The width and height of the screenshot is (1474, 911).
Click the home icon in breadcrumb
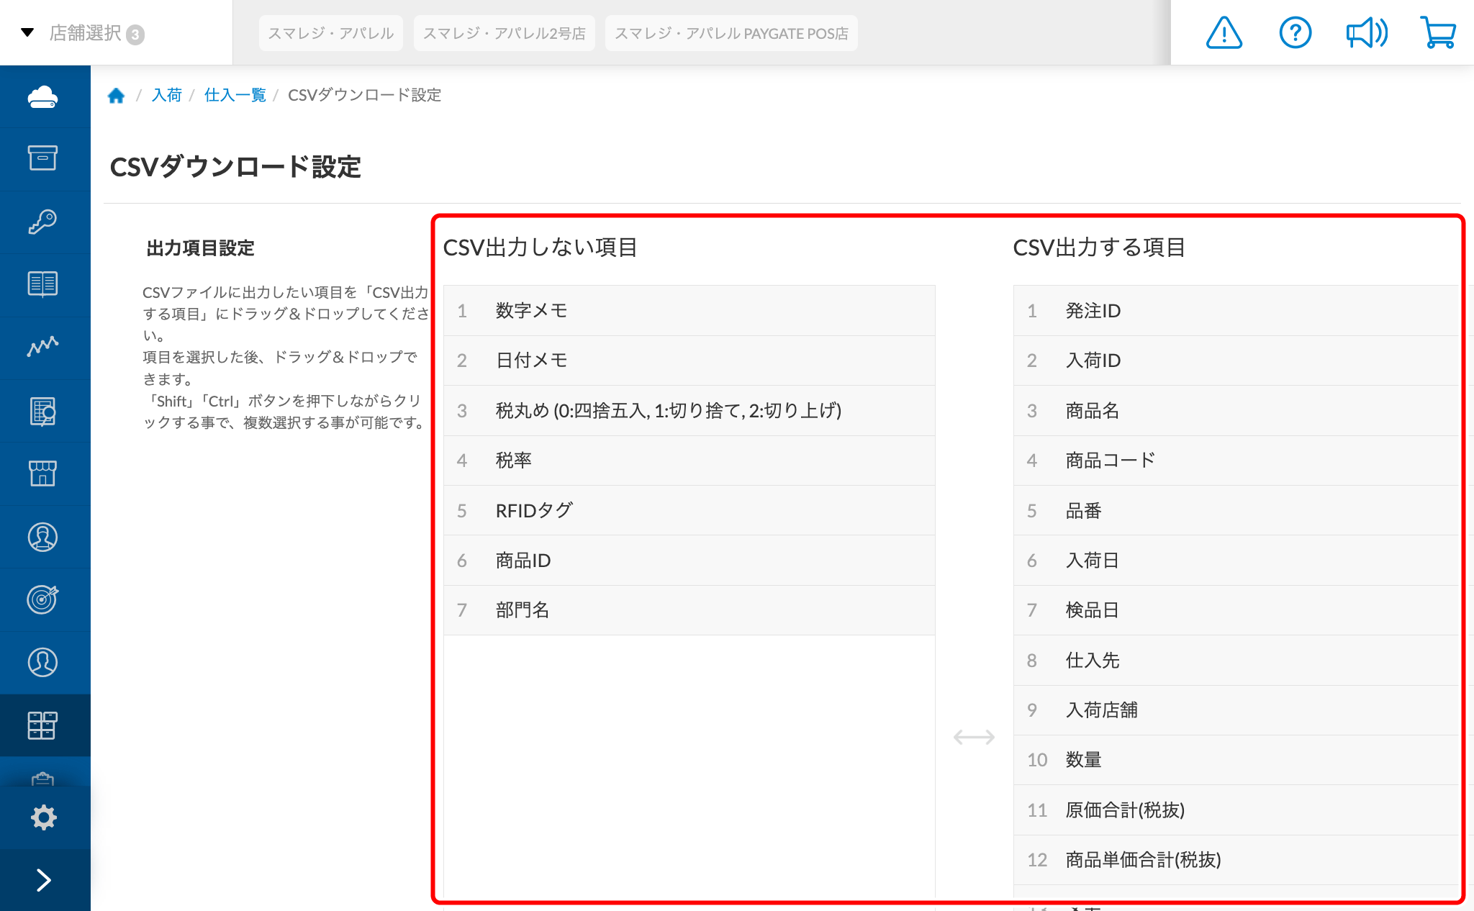coord(116,95)
